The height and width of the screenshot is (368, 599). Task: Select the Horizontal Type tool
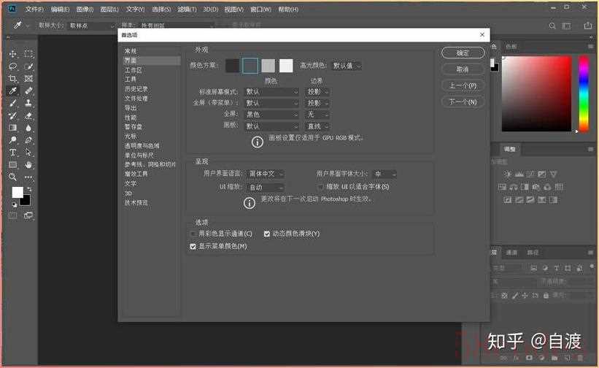tap(12, 153)
